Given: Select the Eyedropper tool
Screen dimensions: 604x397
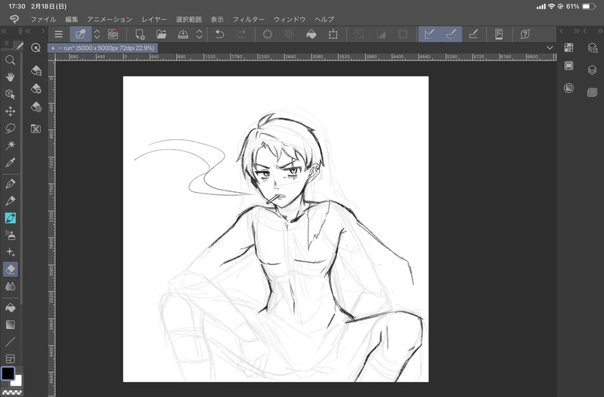Looking at the screenshot, I should tap(11, 163).
